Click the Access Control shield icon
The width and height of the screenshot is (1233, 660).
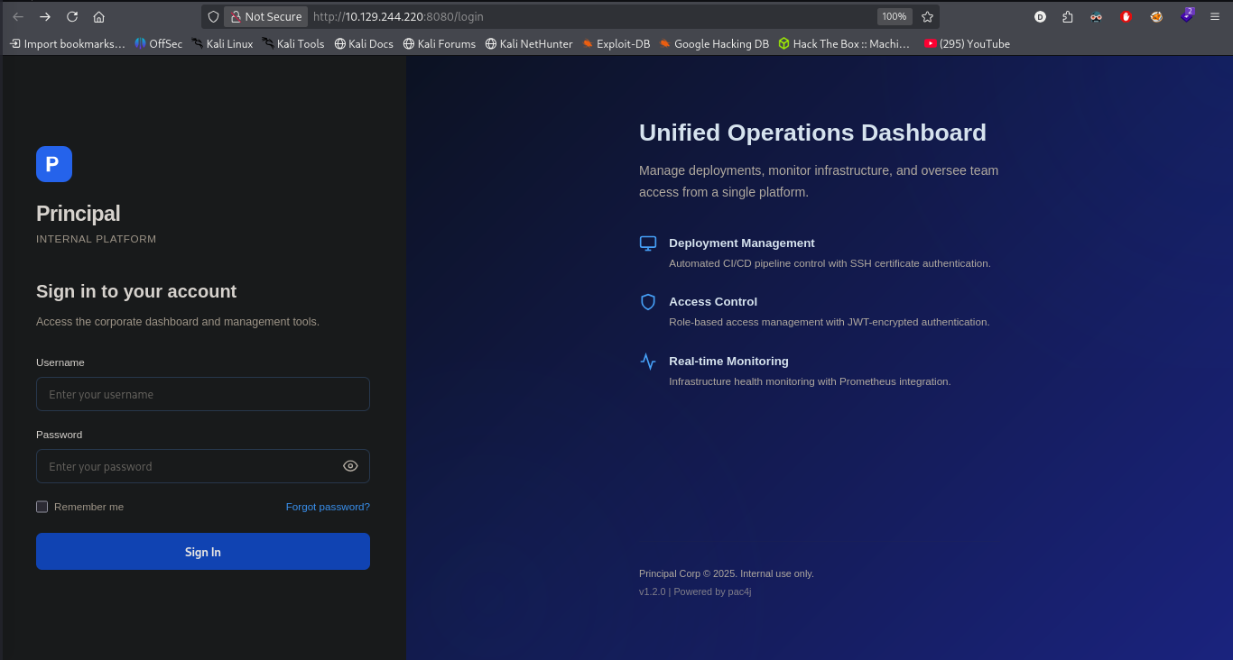coord(648,302)
